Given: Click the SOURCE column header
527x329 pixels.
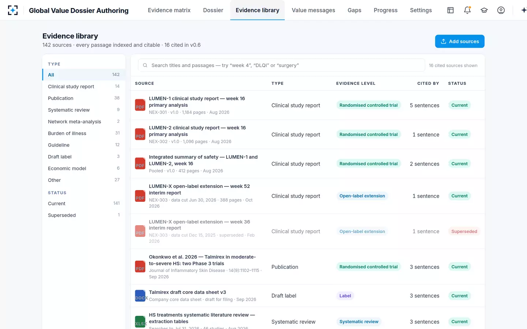Looking at the screenshot, I should point(145,83).
